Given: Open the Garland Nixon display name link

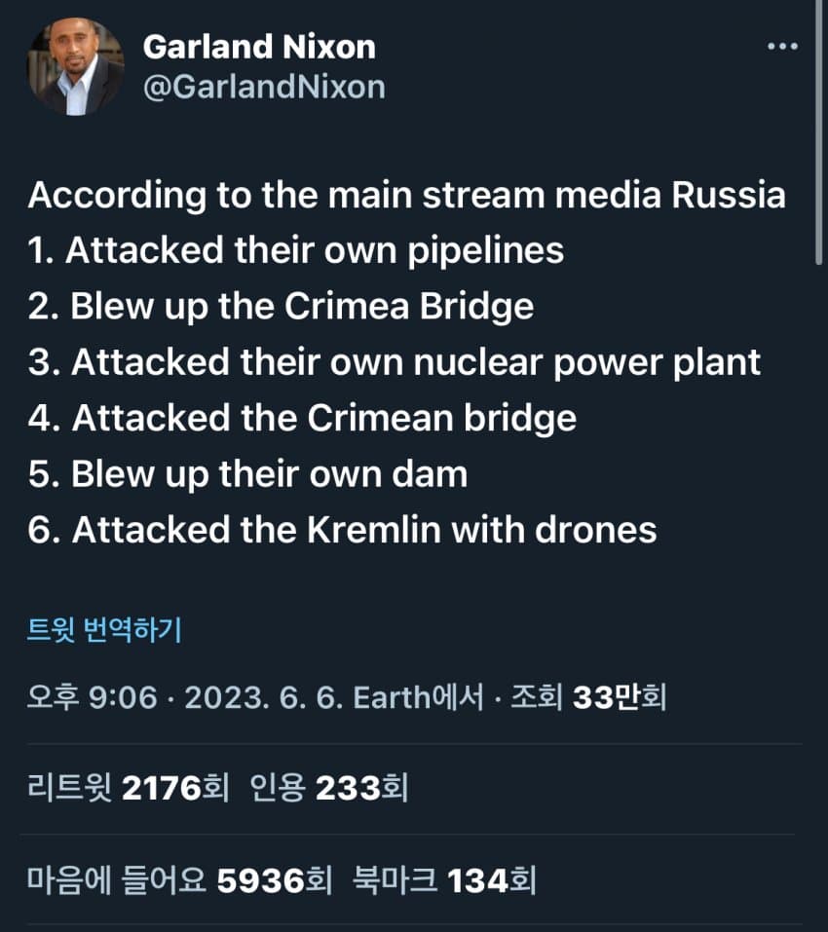Looking at the screenshot, I should click(258, 46).
